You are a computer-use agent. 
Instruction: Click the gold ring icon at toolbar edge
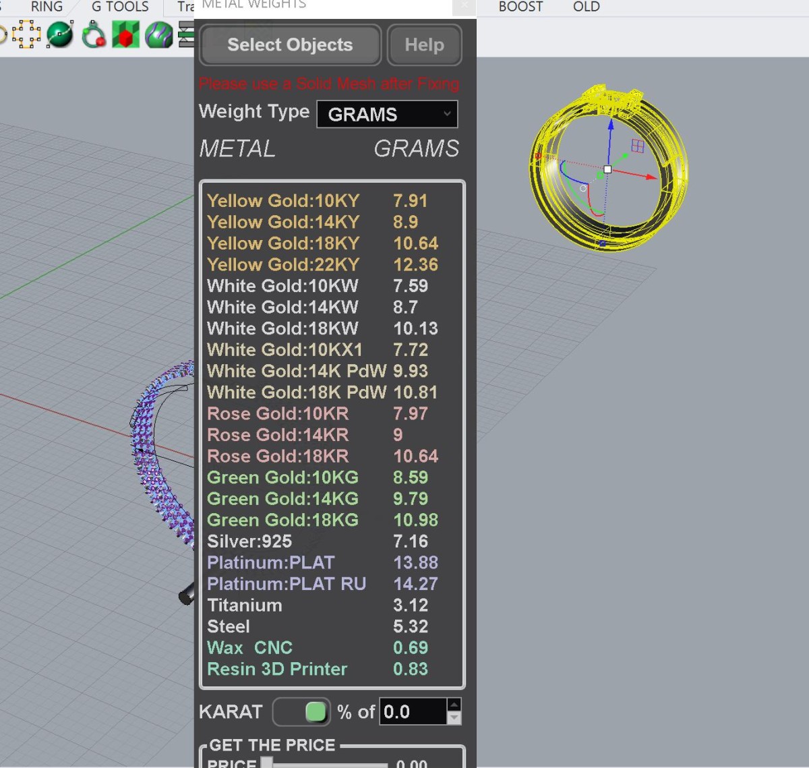tap(2, 34)
